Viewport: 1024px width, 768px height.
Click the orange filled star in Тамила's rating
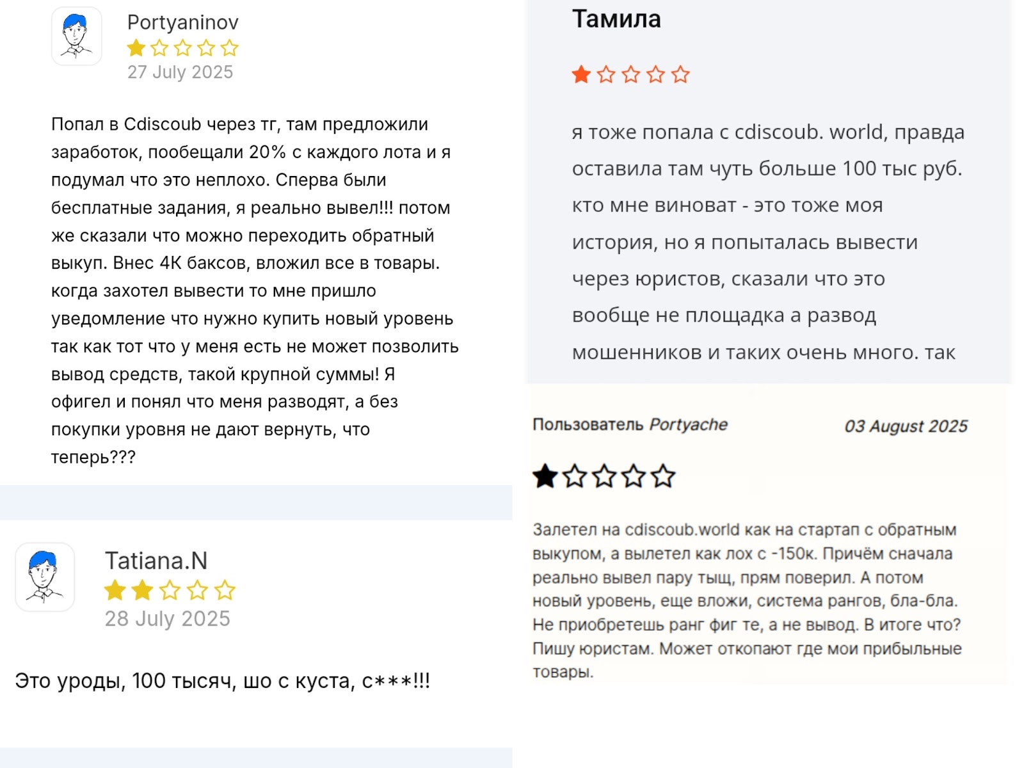[x=581, y=74]
